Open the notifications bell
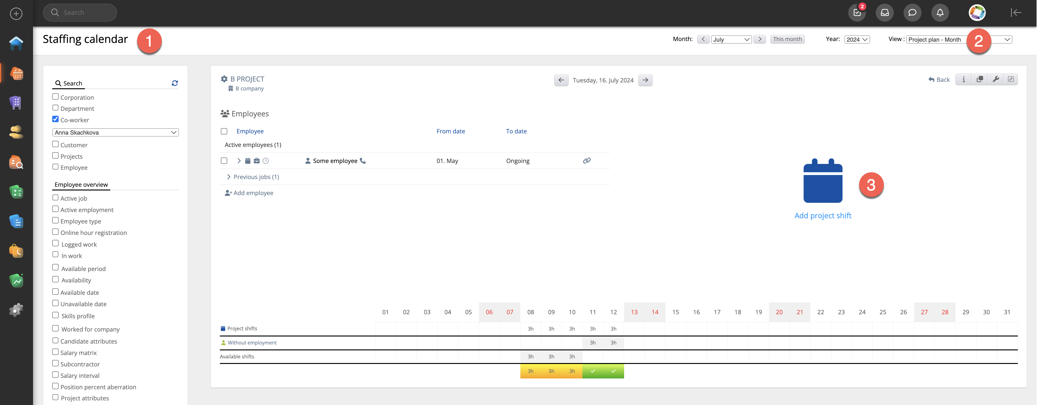Screen dimensions: 1037x405 940,12
